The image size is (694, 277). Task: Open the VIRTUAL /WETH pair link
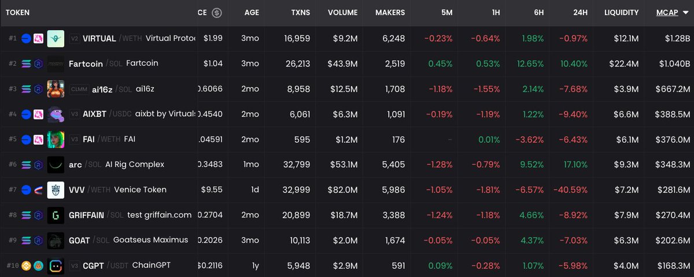point(113,39)
